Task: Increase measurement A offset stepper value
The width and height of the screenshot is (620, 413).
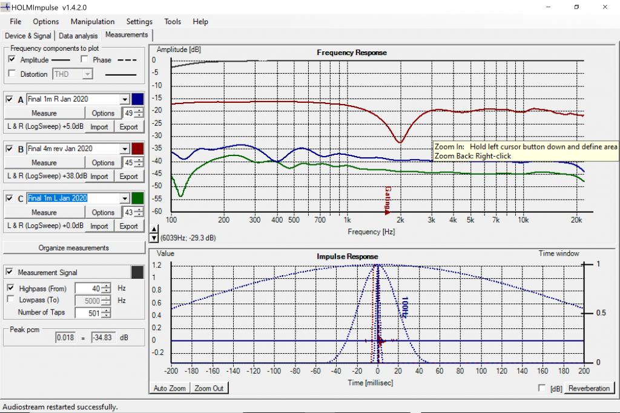Action: [139, 110]
